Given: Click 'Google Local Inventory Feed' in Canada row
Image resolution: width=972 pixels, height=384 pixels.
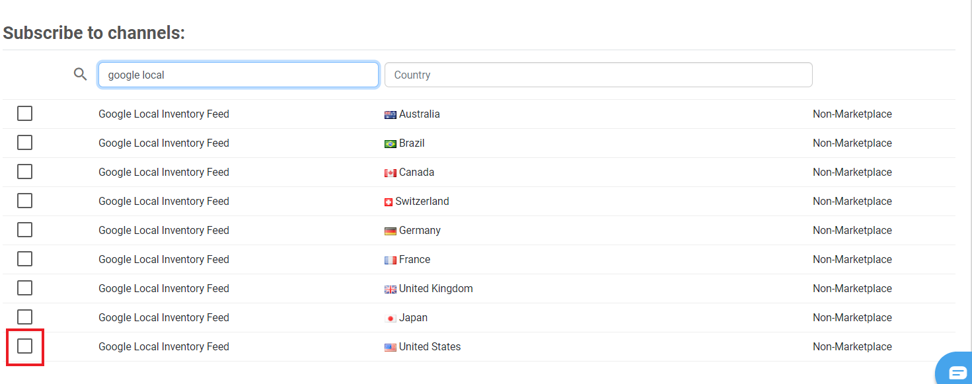Looking at the screenshot, I should tap(164, 172).
